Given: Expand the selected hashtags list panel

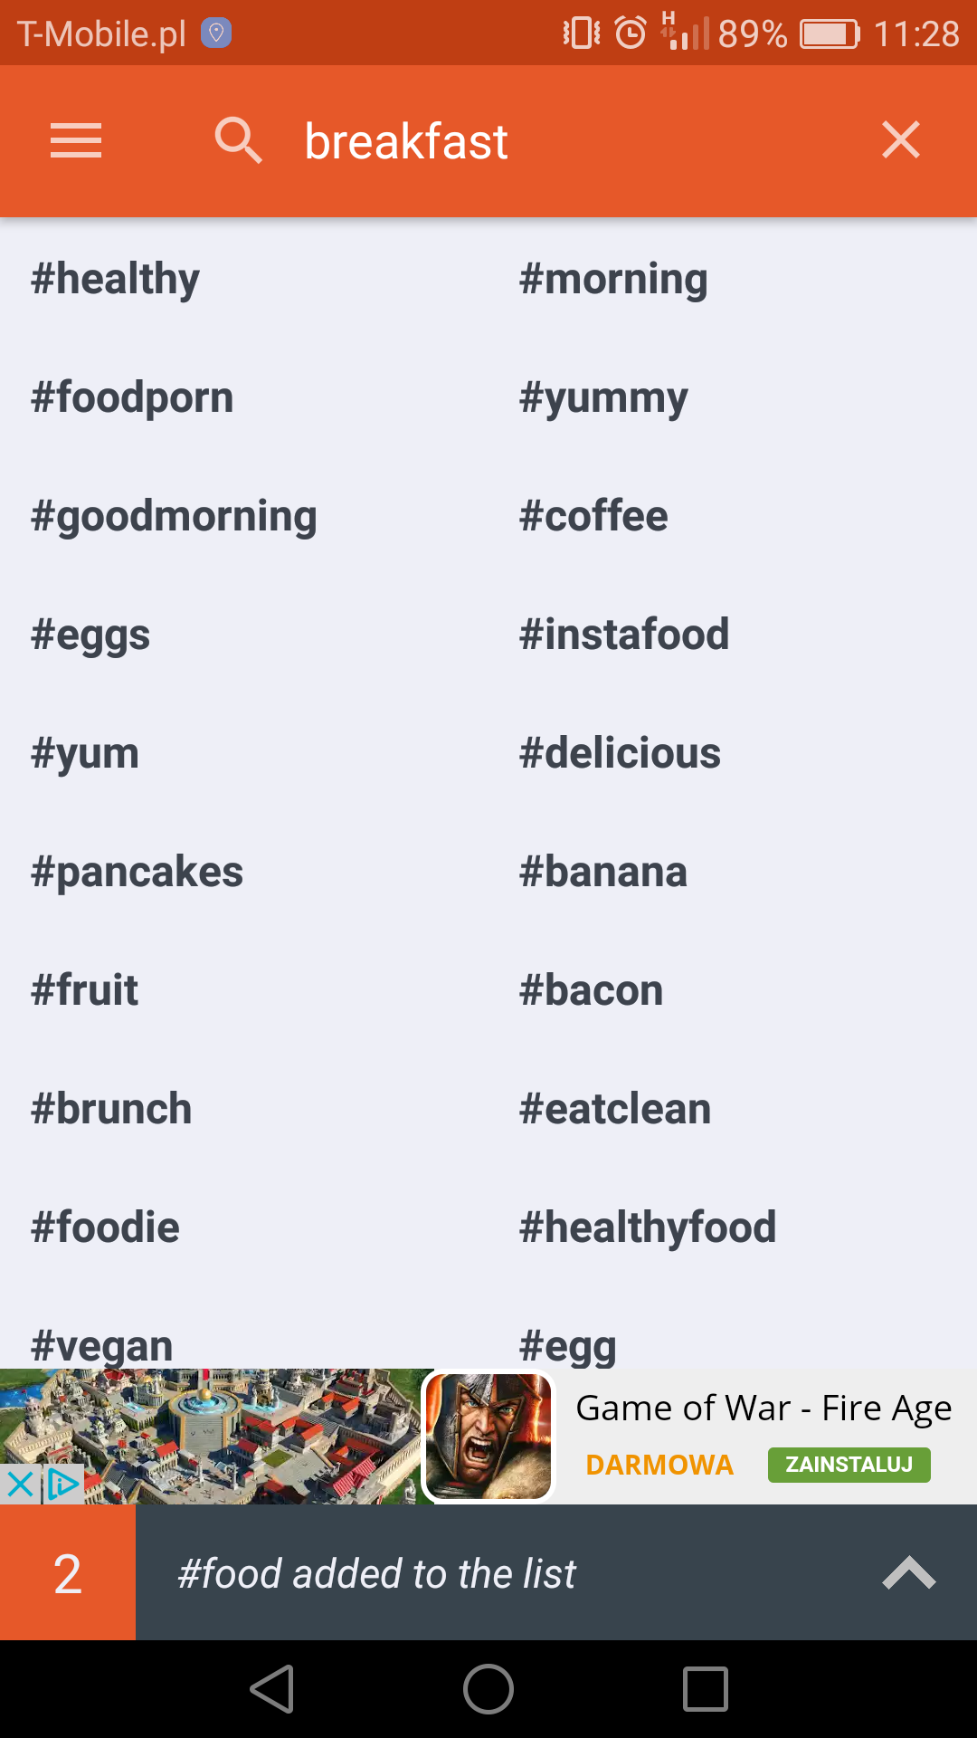Looking at the screenshot, I should pos(908,1573).
